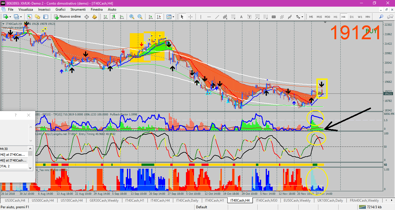Zoom out of the chart
Image resolution: width=395 pixels, height=210 pixels.
pos(140,17)
